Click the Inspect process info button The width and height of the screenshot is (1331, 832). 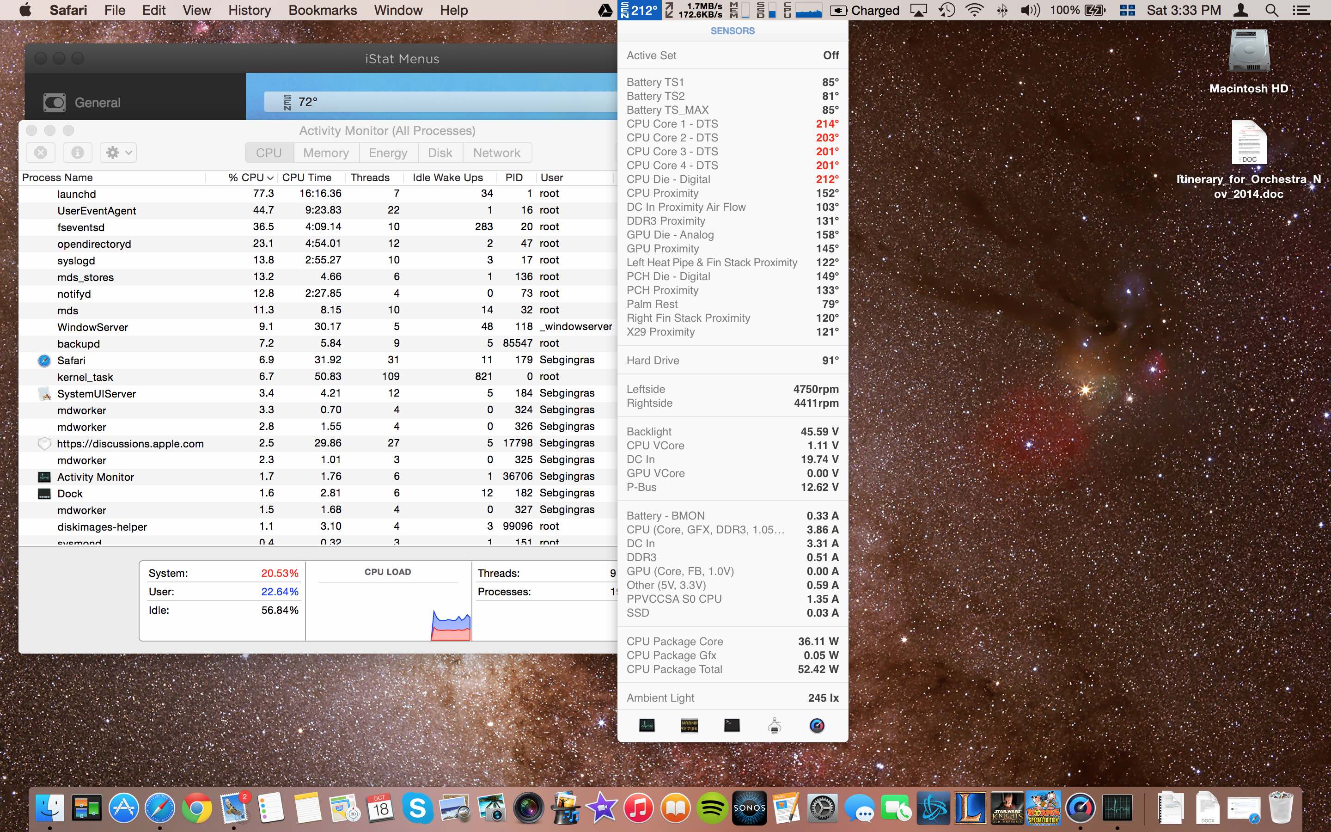click(78, 153)
